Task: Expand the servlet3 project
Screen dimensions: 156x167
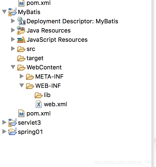Action: pos(4,122)
